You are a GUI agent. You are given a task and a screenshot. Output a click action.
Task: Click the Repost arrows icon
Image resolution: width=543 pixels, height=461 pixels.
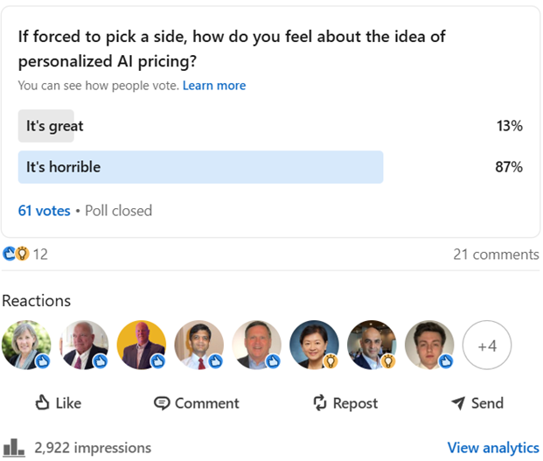[x=320, y=403]
